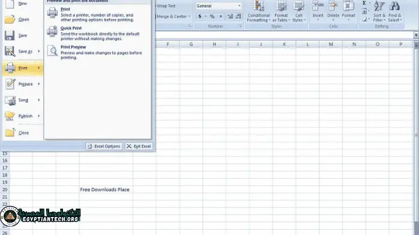
Task: Open the Merge & Center dropdown arrow
Action: point(189,17)
